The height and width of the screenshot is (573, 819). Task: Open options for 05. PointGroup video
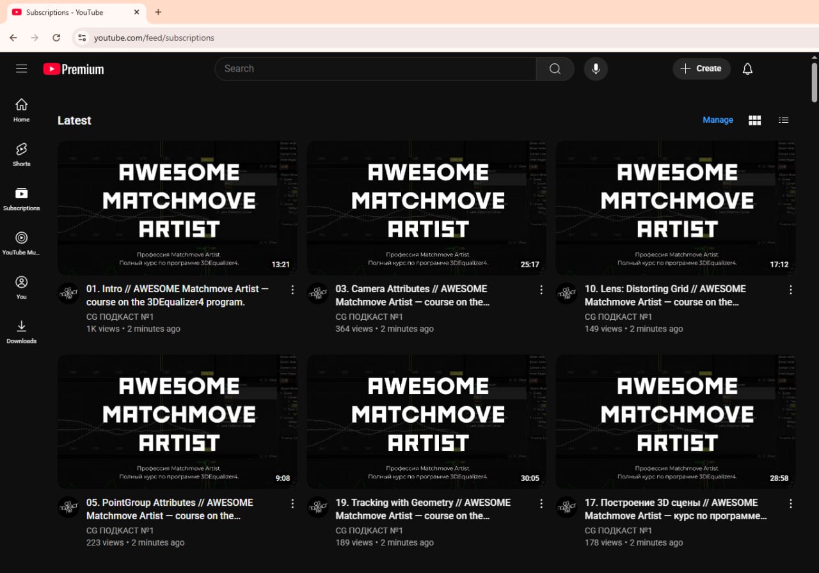pyautogui.click(x=292, y=503)
